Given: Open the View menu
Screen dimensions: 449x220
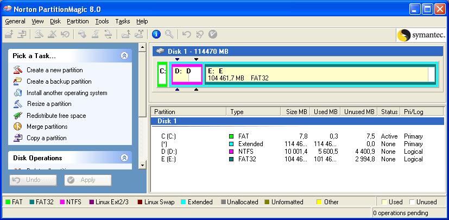Looking at the screenshot, I should click(37, 21).
